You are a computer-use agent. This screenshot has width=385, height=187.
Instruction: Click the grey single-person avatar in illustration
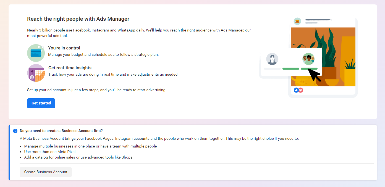coord(272,59)
